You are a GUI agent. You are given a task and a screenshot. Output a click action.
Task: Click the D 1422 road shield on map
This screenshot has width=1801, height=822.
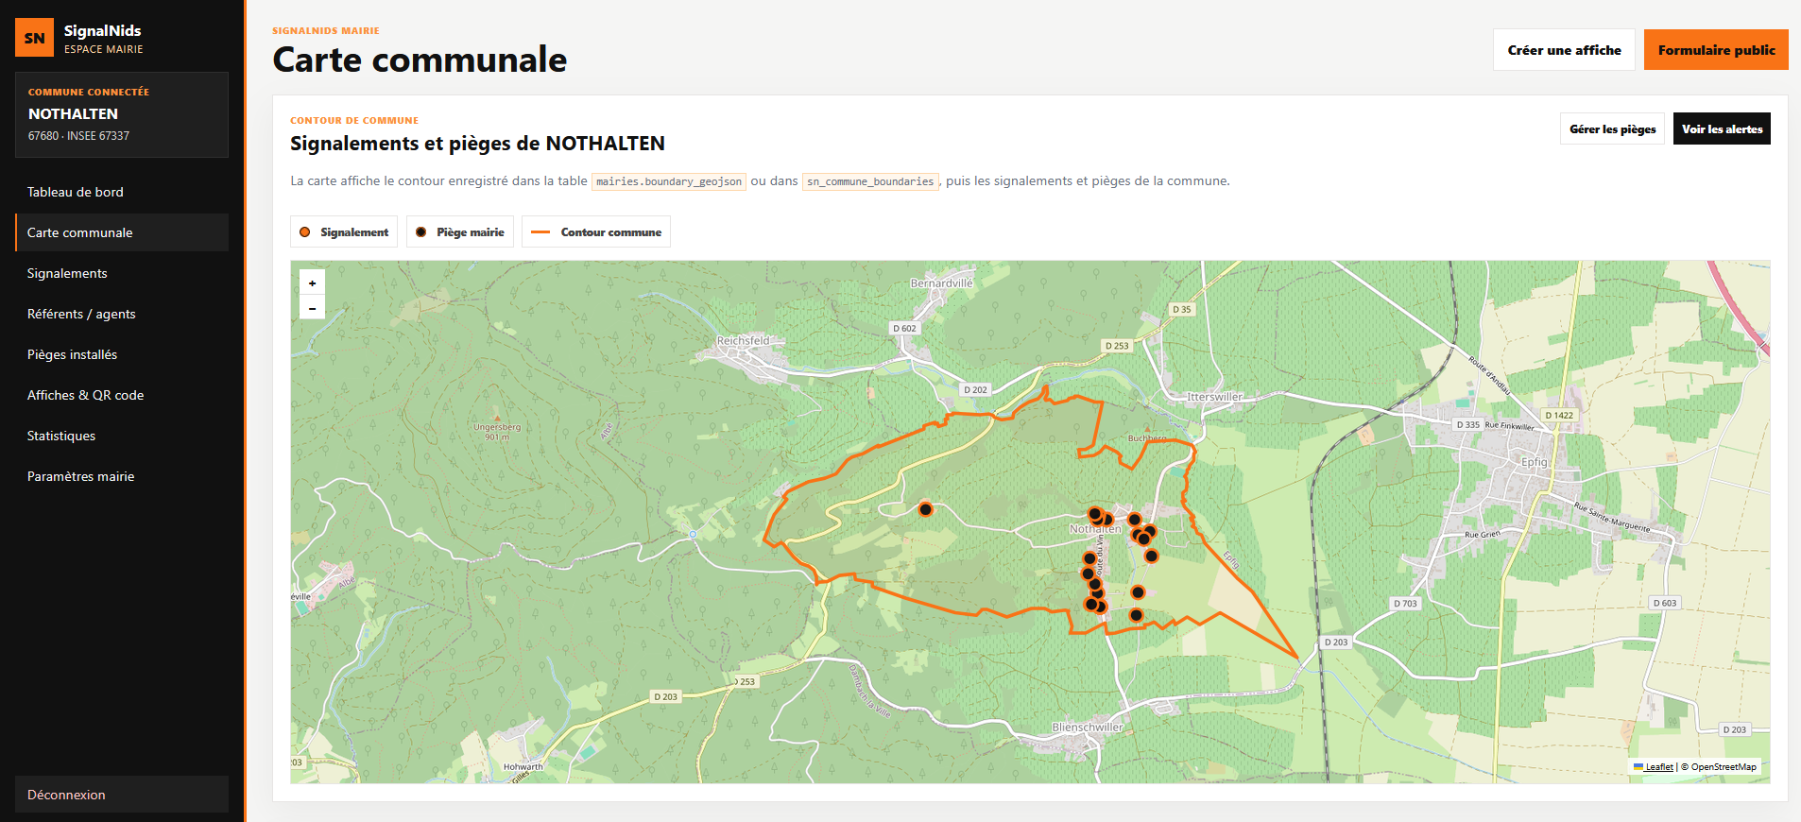(1559, 415)
